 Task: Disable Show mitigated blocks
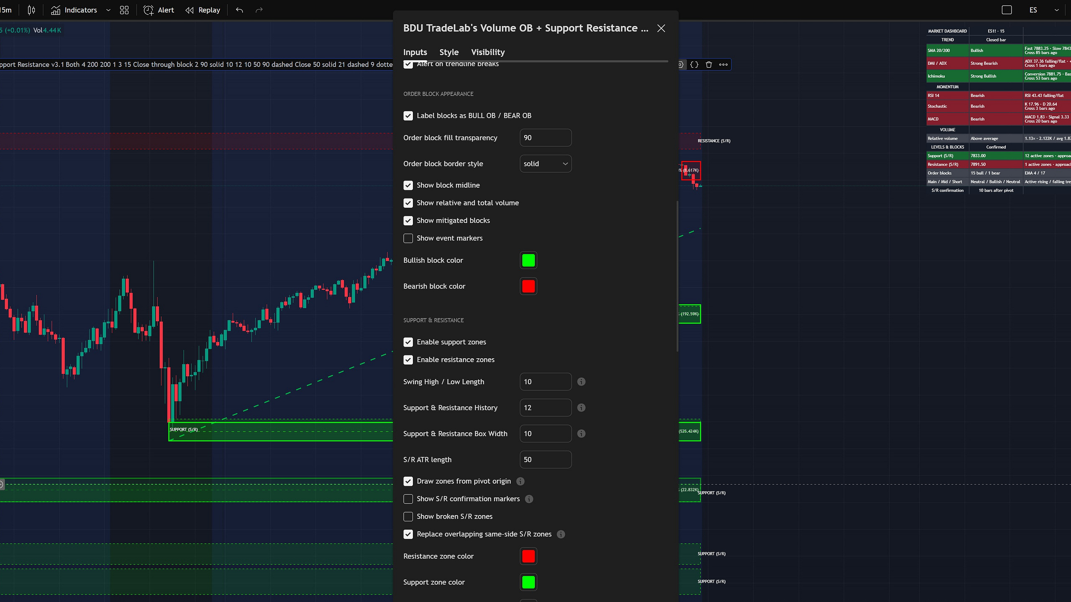(408, 220)
